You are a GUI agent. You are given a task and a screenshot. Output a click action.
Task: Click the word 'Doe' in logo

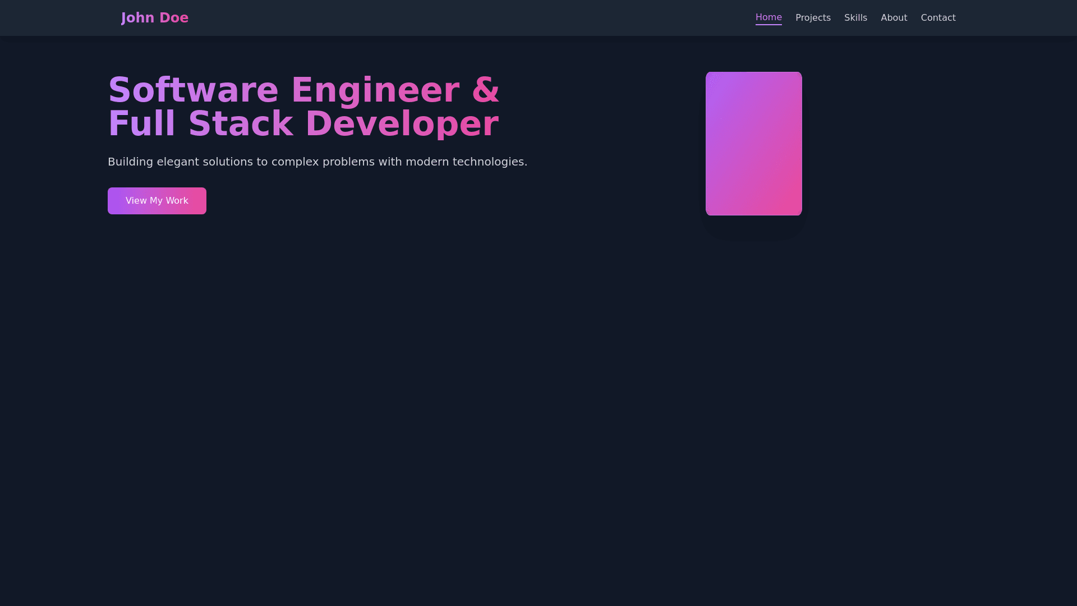(x=173, y=18)
